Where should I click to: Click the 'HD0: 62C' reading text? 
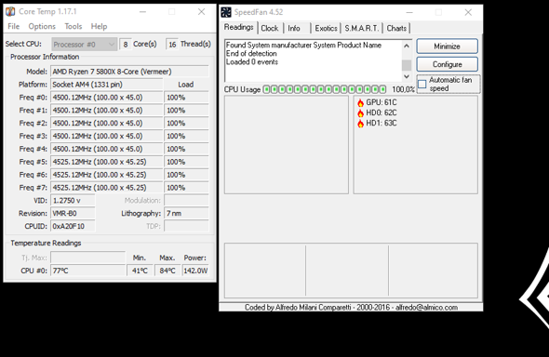[x=382, y=112]
